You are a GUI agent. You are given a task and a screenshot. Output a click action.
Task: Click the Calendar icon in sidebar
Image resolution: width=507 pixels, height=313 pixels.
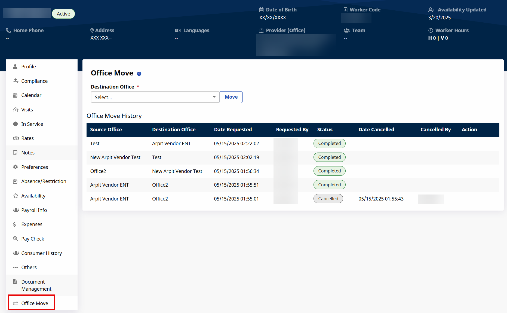point(15,95)
